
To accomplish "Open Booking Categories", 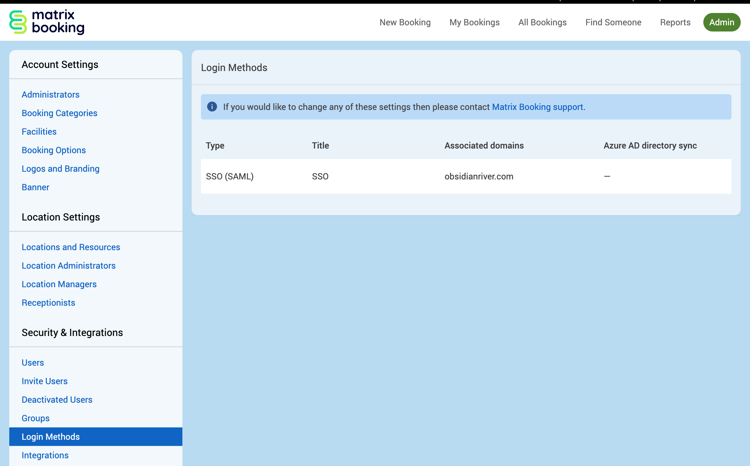I will point(59,113).
